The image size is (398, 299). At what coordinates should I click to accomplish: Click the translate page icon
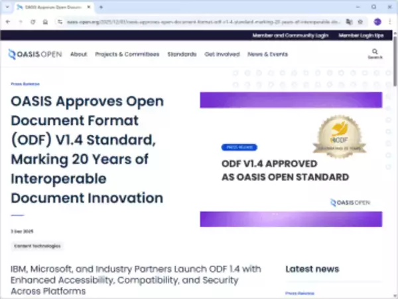click(x=350, y=22)
